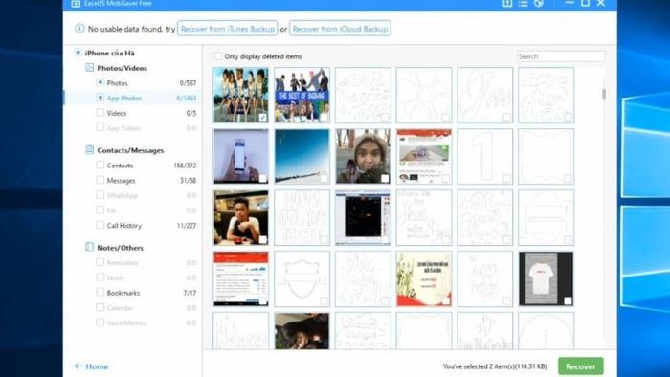Open the Videos list item

[x=133, y=113]
